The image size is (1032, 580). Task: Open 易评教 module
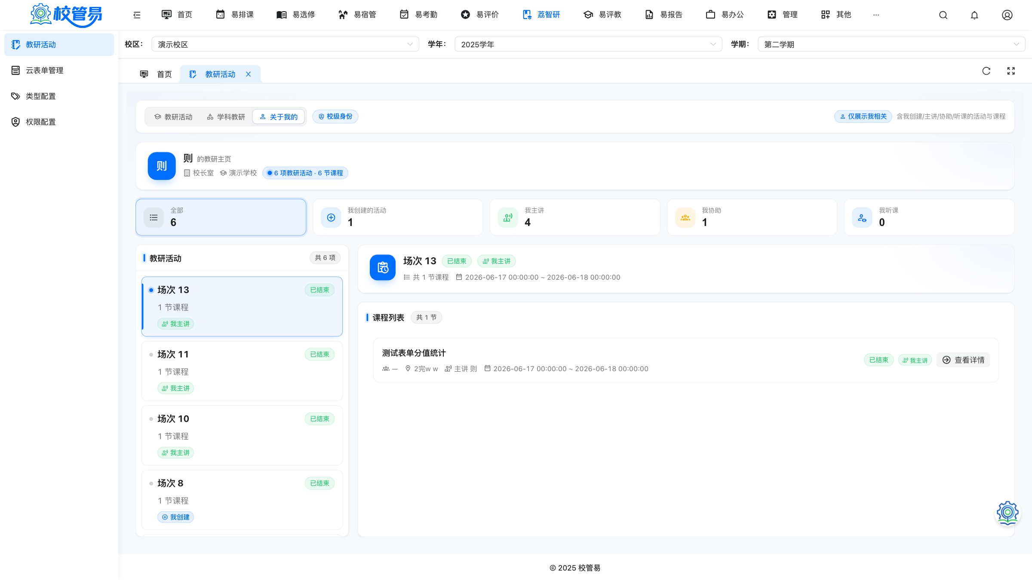[602, 15]
